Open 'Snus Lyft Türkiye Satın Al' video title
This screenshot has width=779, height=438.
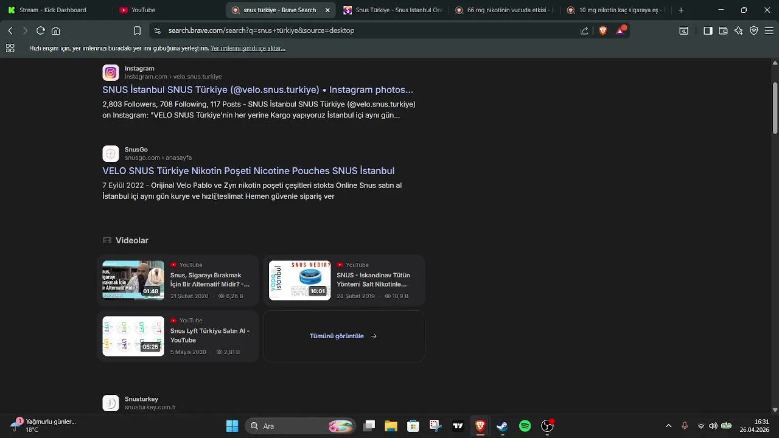210,335
